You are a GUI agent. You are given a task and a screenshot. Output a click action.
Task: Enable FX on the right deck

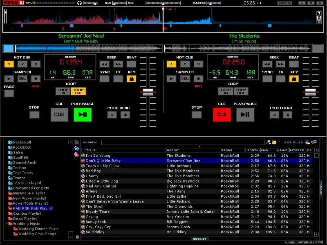click(280, 79)
